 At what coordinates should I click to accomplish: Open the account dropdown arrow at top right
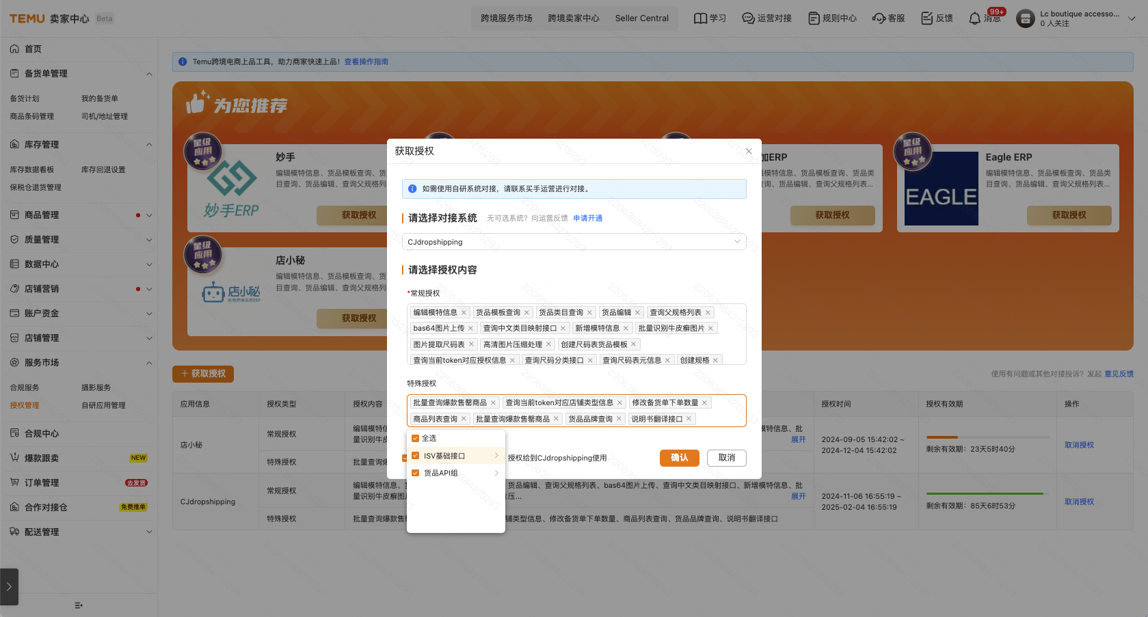point(1132,18)
